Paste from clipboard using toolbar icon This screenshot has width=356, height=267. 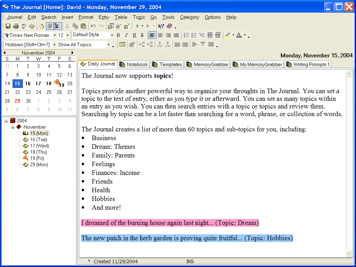pyautogui.click(x=83, y=26)
